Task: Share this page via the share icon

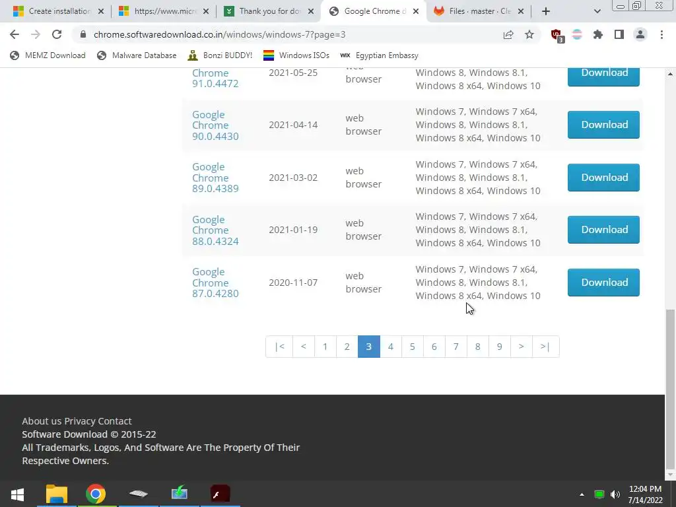Action: click(508, 34)
